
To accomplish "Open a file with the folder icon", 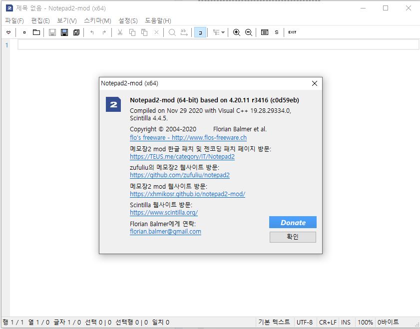I will [x=36, y=32].
